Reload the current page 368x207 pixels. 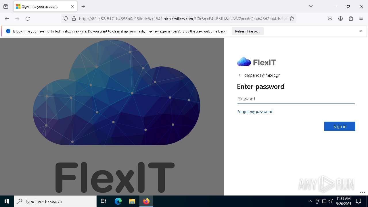28,19
